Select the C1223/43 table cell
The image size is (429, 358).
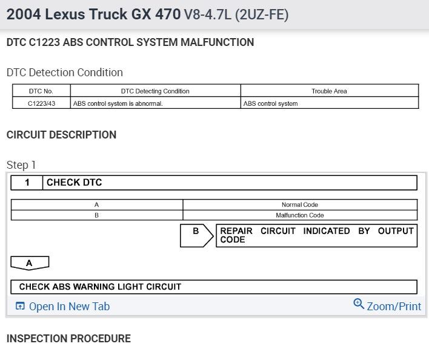click(42, 103)
